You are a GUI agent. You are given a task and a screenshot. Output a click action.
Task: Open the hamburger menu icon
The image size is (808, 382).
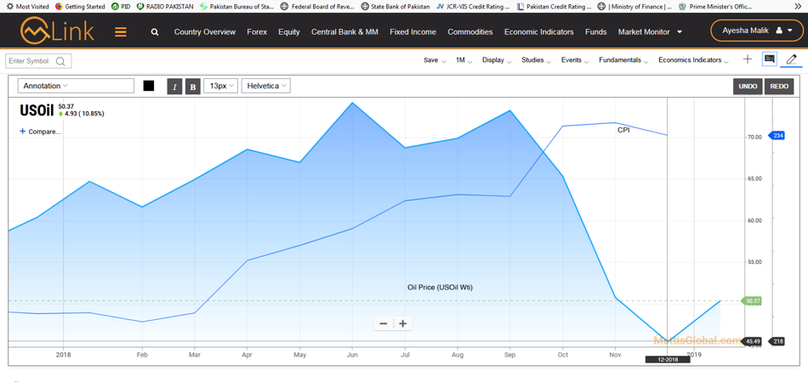(121, 32)
